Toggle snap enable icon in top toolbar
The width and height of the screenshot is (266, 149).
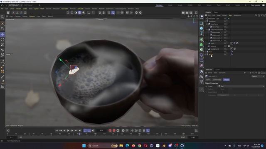tap(100, 12)
